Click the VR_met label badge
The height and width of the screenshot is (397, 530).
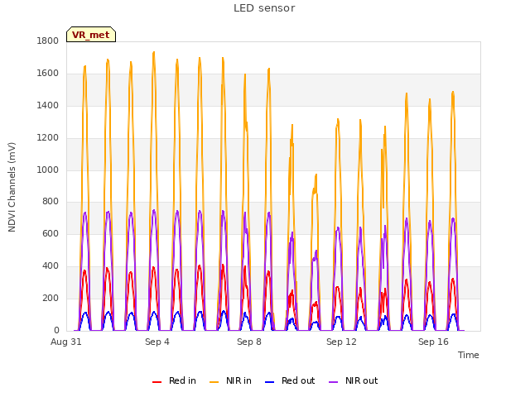(91, 35)
